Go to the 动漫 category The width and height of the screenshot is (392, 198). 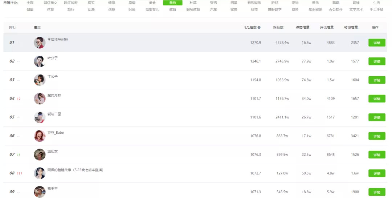pos(91,9)
